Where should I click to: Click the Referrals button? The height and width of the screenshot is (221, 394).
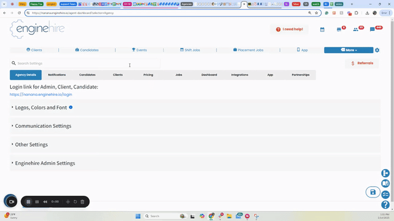tap(362, 63)
